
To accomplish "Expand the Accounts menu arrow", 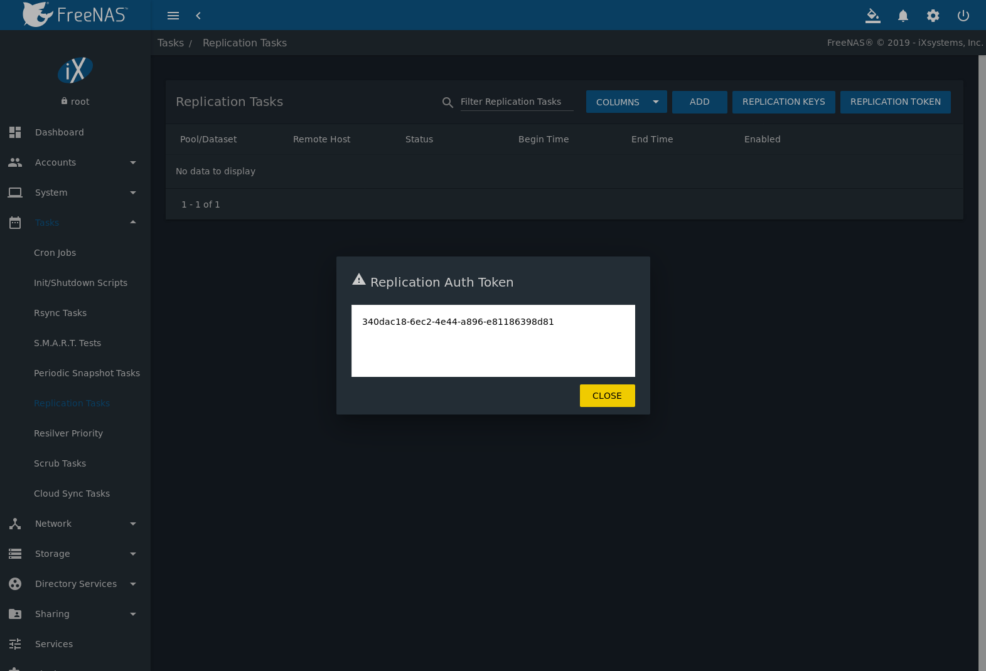I will click(x=133, y=162).
